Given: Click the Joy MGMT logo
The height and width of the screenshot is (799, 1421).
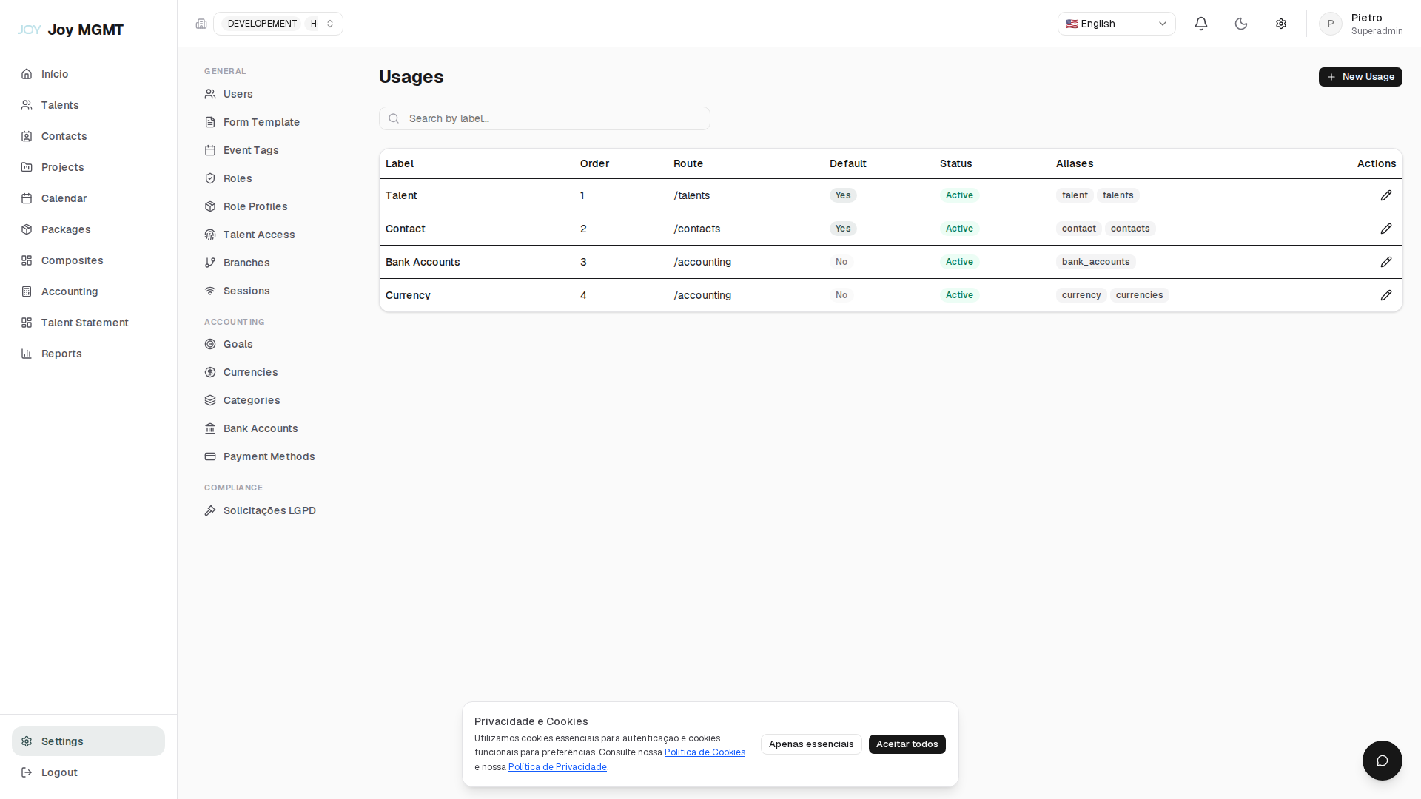Looking at the screenshot, I should pyautogui.click(x=71, y=30).
